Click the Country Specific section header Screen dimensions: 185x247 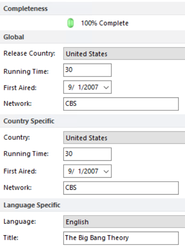click(93, 121)
